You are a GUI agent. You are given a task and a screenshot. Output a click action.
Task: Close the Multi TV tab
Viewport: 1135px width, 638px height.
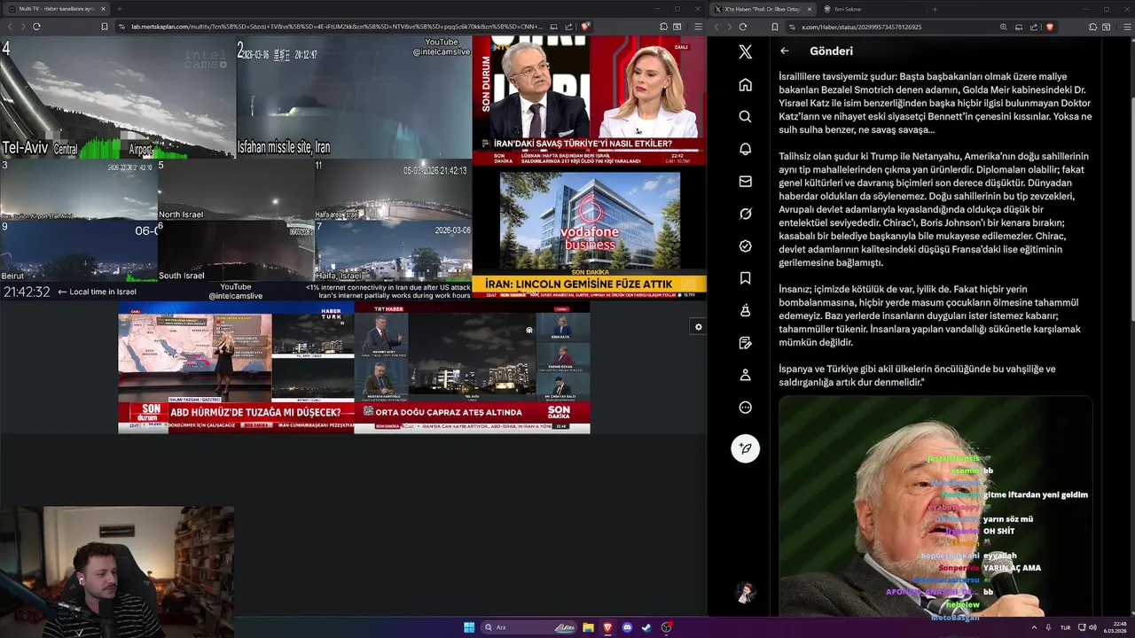point(103,9)
